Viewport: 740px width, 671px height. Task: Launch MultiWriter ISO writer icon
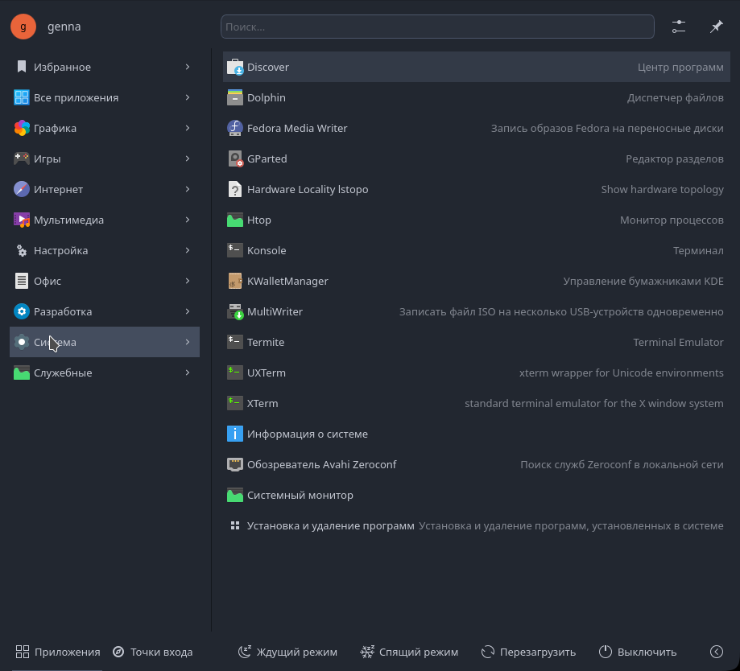click(x=234, y=311)
